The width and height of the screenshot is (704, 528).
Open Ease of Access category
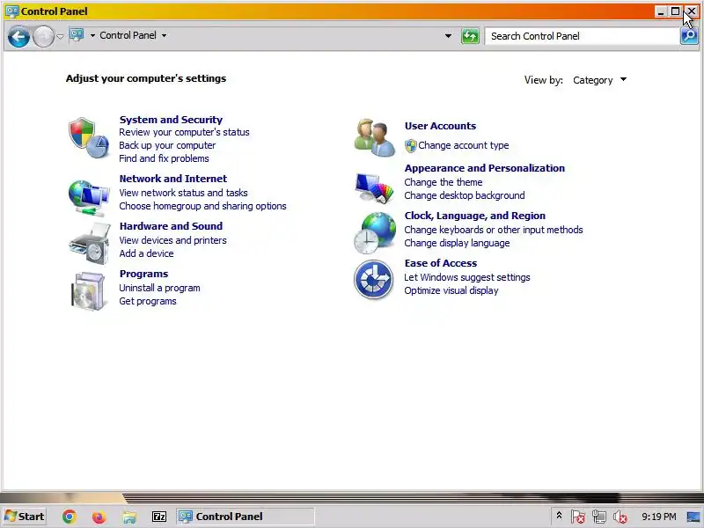(441, 263)
